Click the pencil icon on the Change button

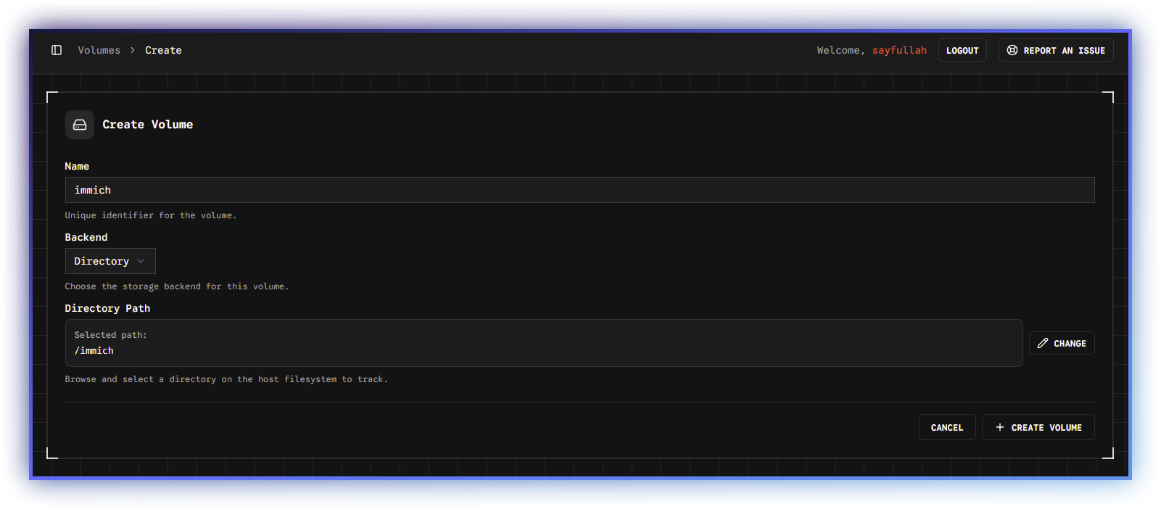click(1043, 343)
